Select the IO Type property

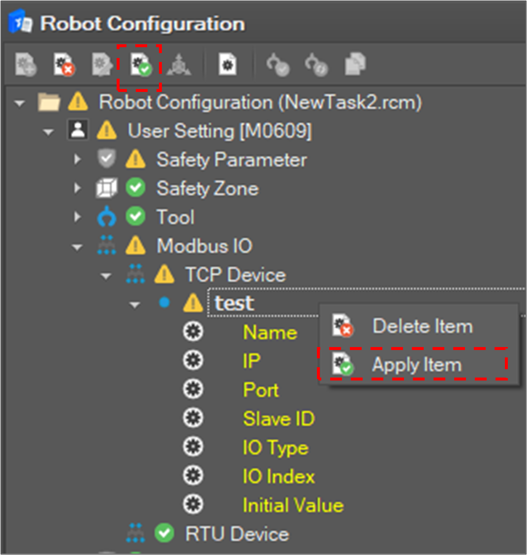tap(275, 448)
